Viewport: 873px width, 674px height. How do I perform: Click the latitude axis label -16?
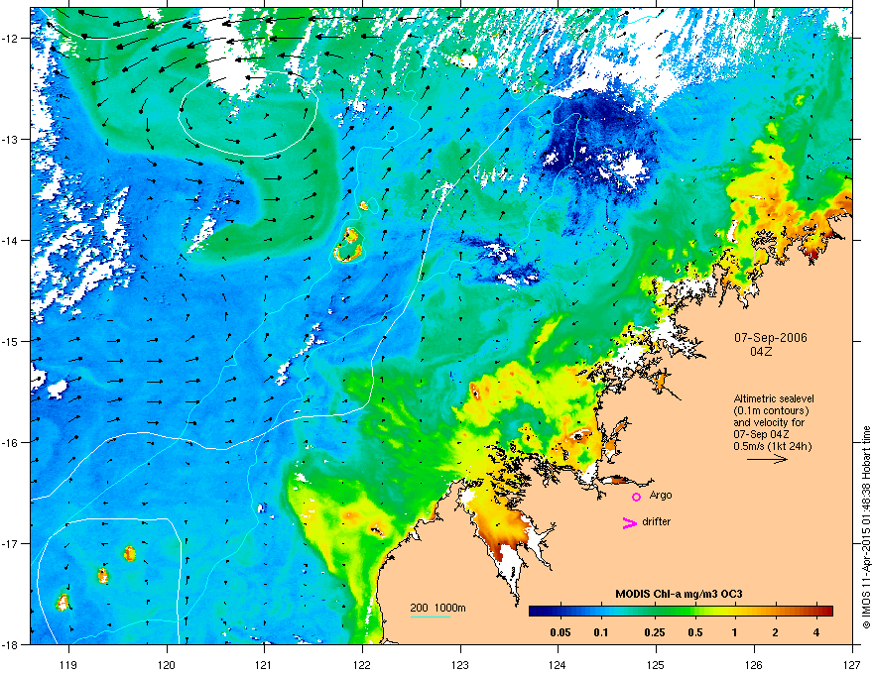pyautogui.click(x=10, y=442)
